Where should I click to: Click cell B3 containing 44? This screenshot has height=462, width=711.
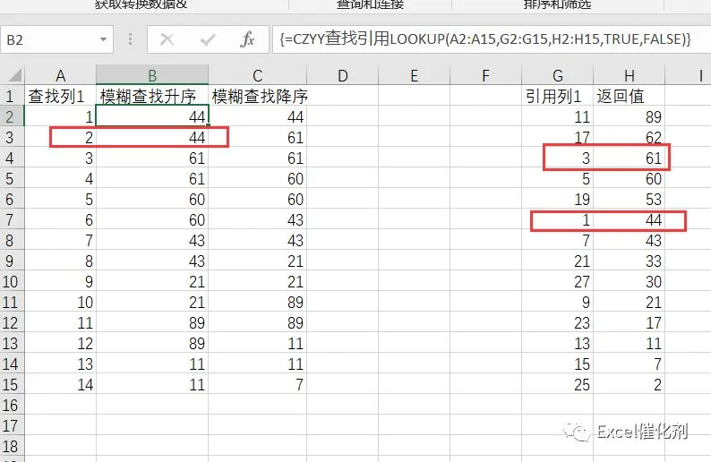click(152, 137)
